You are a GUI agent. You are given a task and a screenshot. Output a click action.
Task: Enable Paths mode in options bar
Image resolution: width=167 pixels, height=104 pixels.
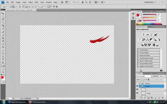13,7
